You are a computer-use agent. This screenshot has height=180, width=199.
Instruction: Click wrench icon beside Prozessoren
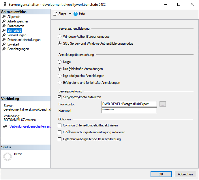coord(4,26)
